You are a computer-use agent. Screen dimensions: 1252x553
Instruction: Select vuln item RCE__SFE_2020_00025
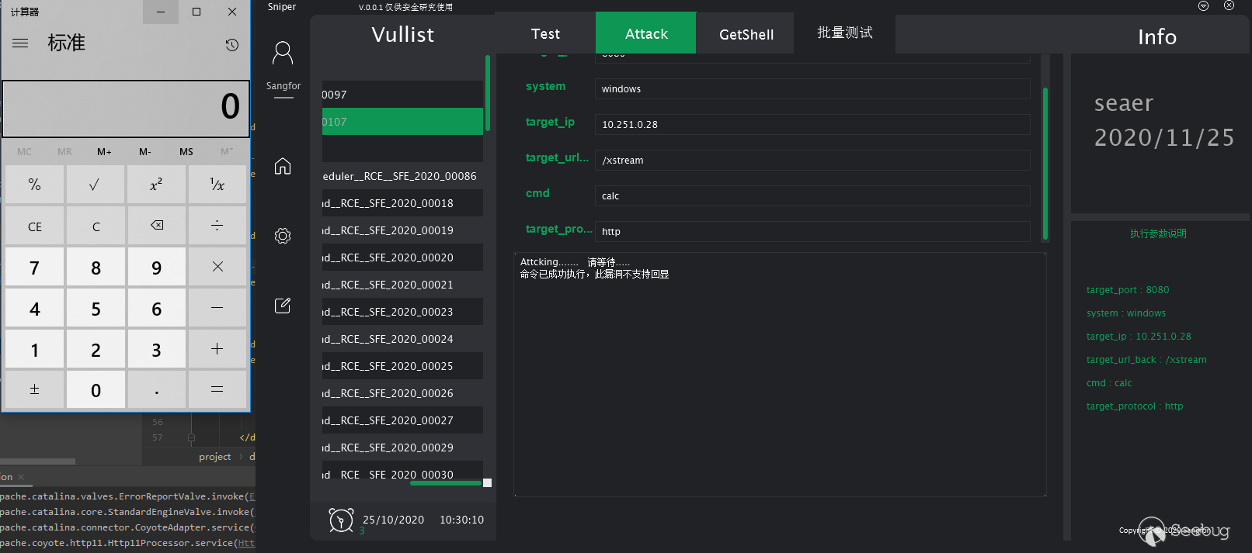[402, 365]
